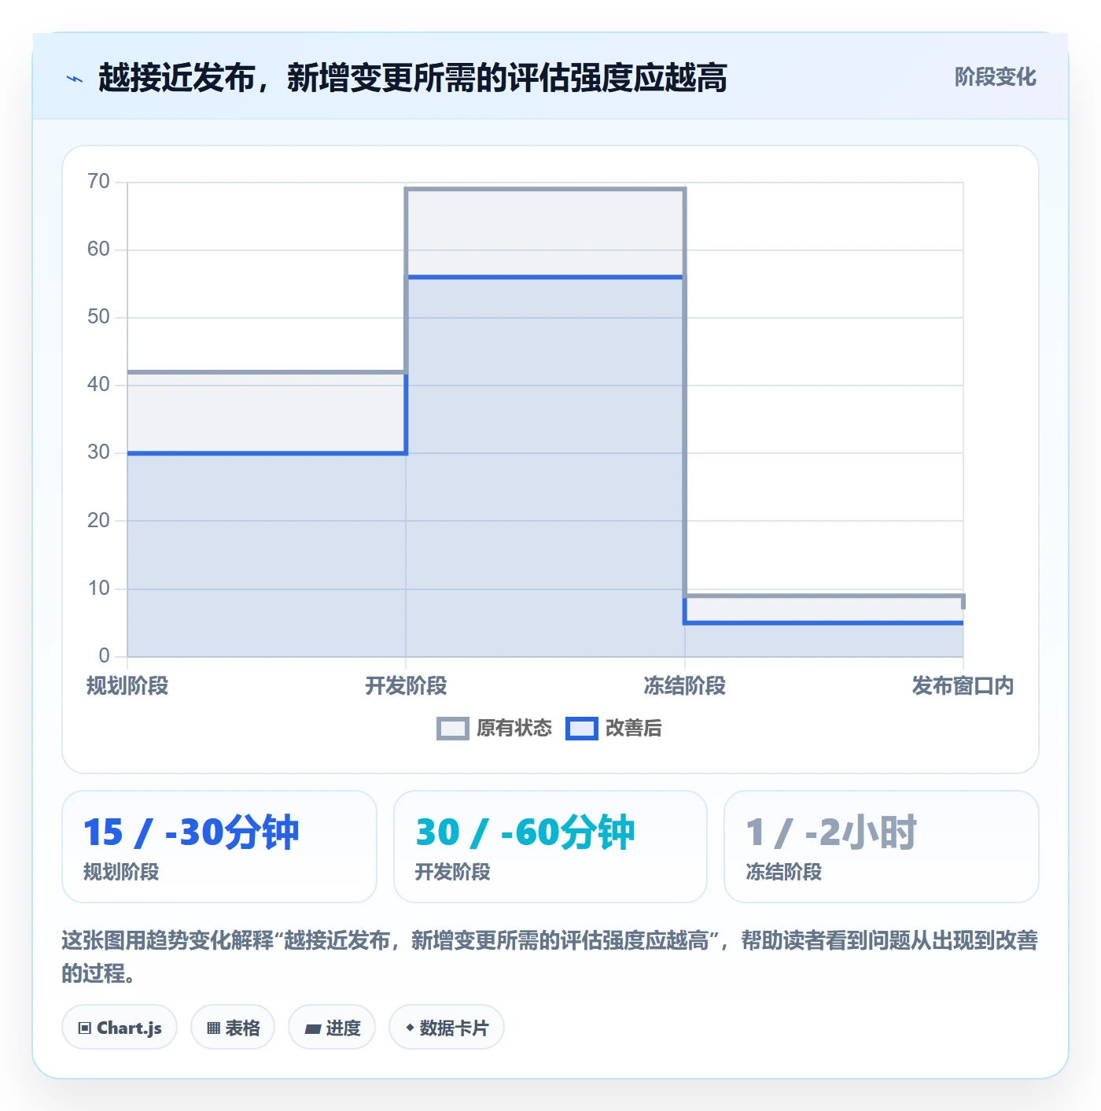Select the 进度 tag
This screenshot has width=1101, height=1111.
(332, 1028)
